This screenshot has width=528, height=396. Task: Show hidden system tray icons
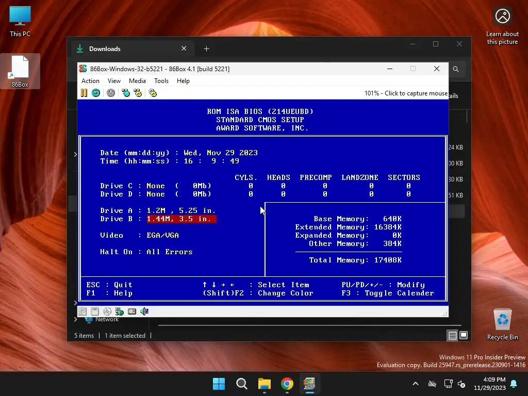tap(416, 384)
